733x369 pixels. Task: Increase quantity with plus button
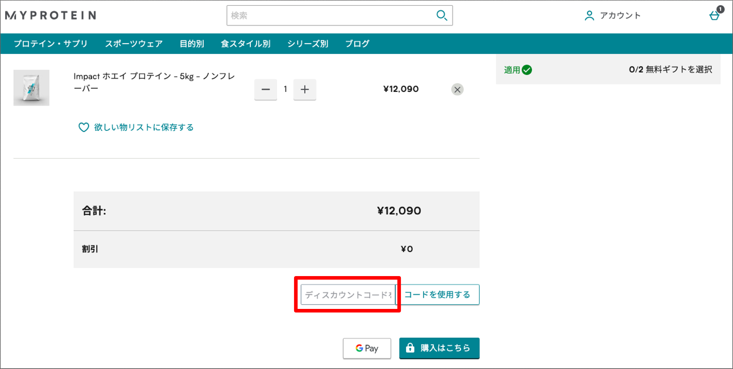click(305, 90)
